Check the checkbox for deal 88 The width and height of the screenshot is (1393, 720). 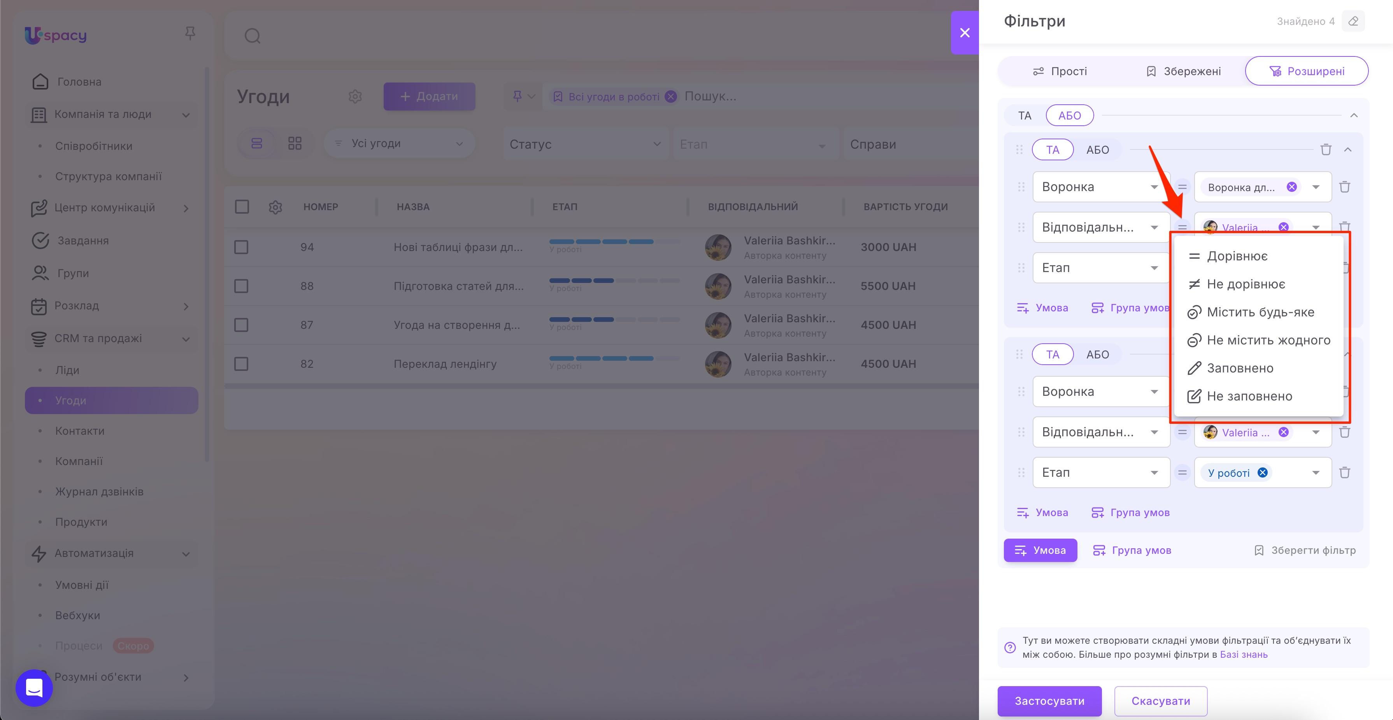pos(241,286)
